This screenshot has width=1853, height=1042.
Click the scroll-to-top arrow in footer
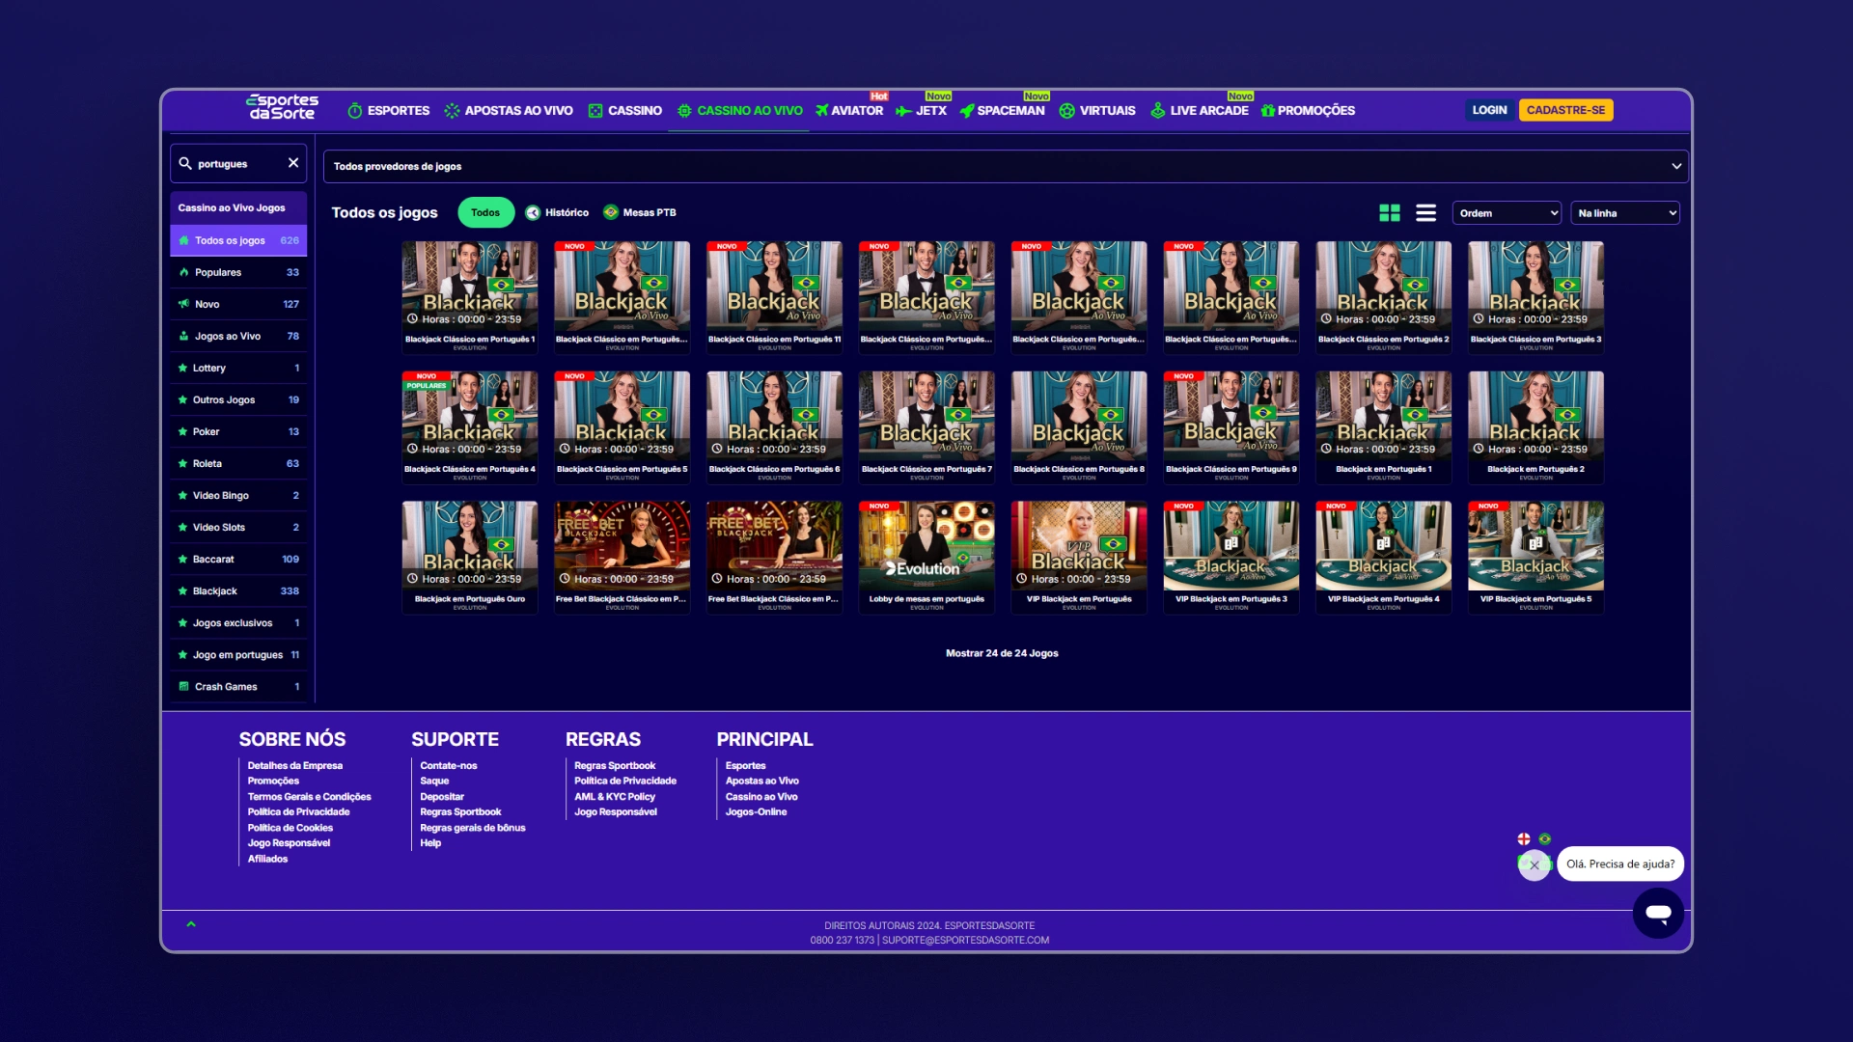coord(191,924)
